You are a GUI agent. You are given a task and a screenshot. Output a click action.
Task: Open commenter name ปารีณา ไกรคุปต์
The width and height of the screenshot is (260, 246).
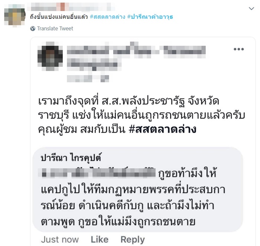coord(71,158)
